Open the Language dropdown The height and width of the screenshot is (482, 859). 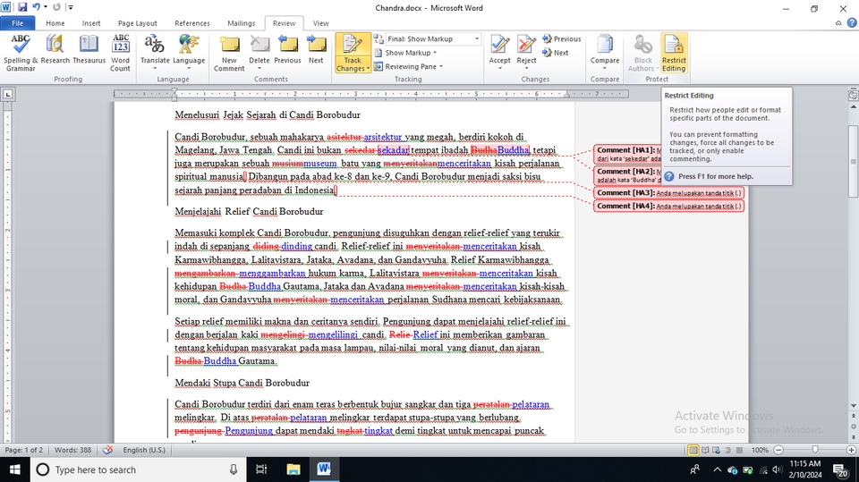click(x=189, y=53)
